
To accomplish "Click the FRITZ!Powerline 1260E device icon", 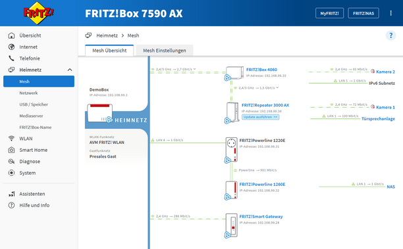I will click(x=231, y=191).
